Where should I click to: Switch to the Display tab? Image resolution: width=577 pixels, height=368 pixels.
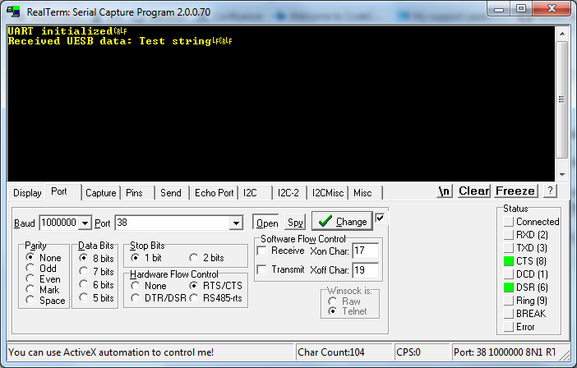coord(27,193)
